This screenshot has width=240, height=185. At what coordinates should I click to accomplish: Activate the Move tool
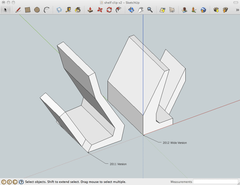[x=100, y=10]
